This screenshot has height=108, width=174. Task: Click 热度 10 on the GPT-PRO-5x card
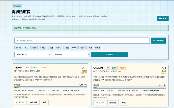(84, 73)
